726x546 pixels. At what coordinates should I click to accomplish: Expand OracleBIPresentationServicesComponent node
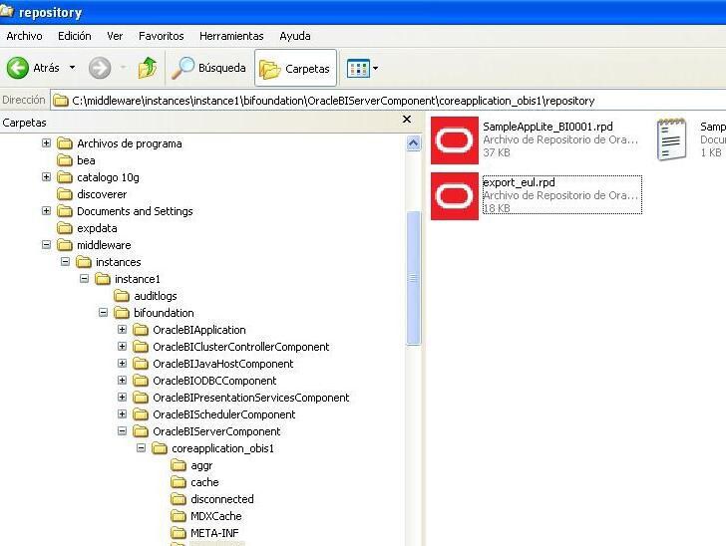(x=123, y=397)
